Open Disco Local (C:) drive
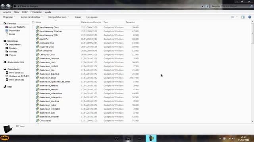Screen dimensions: 254x142 point(16,73)
